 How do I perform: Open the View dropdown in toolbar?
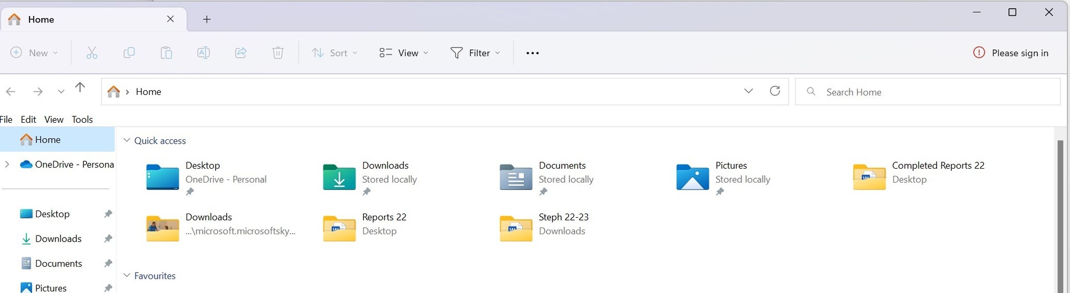click(404, 53)
